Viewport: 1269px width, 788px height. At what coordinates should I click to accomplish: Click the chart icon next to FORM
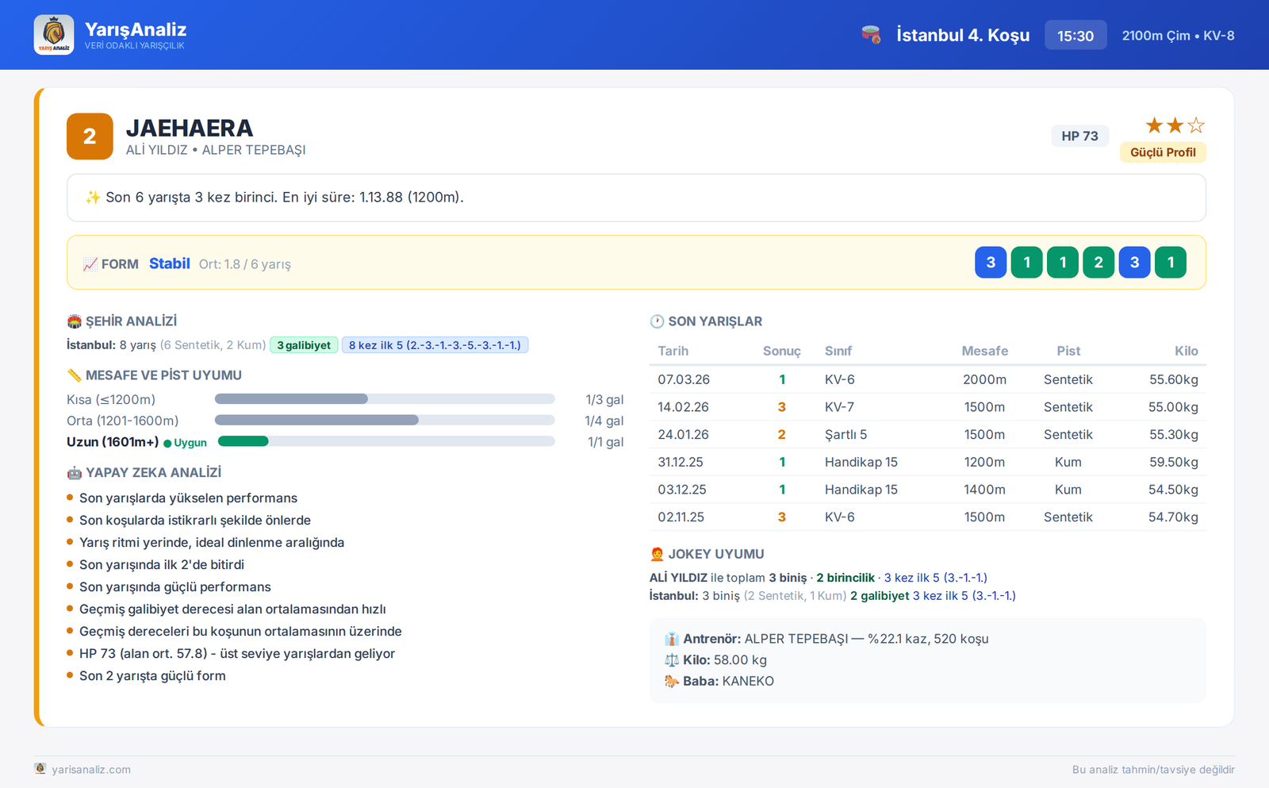click(90, 264)
